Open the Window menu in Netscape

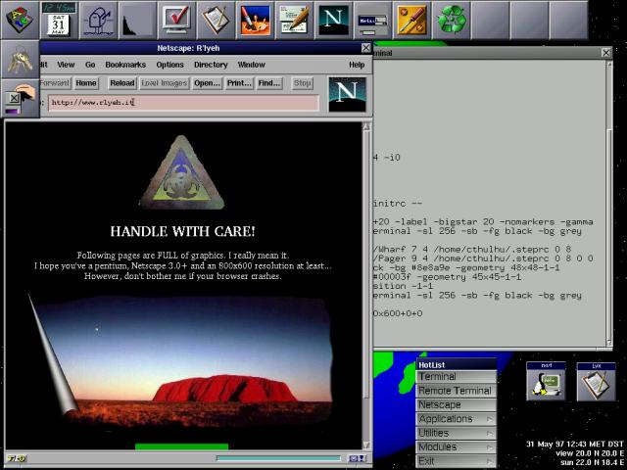[251, 65]
